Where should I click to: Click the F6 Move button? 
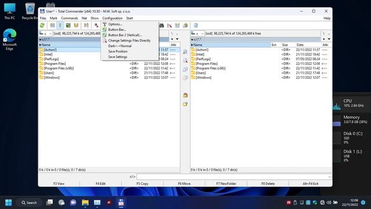pyautogui.click(x=184, y=183)
